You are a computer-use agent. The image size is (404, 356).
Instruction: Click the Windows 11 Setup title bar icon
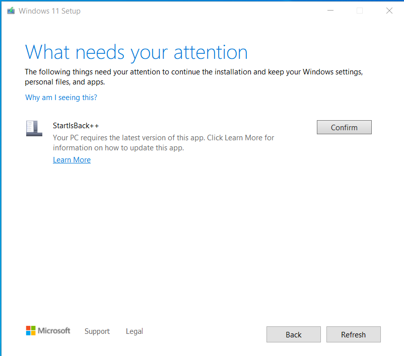(11, 11)
